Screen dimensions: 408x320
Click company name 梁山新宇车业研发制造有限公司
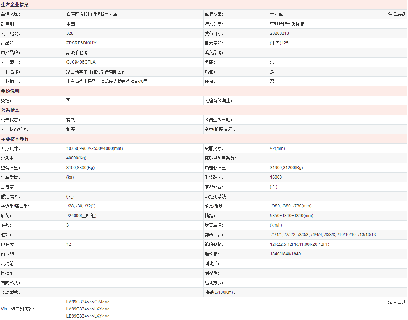click(96, 72)
